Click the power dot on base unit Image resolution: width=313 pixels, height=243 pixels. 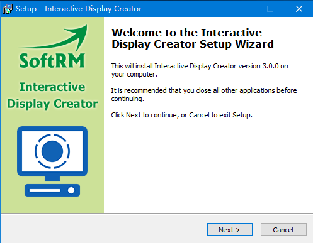71,190
